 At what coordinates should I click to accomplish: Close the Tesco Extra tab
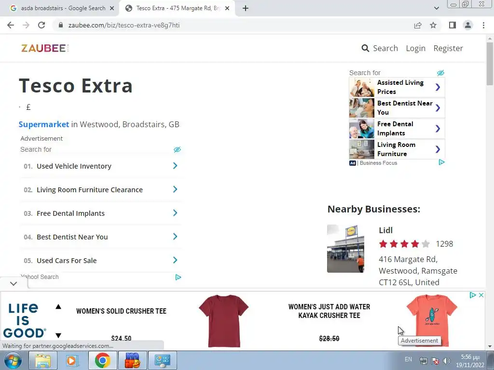227,9
